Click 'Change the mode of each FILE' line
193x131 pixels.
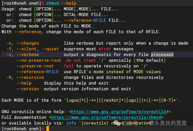point(48,26)
